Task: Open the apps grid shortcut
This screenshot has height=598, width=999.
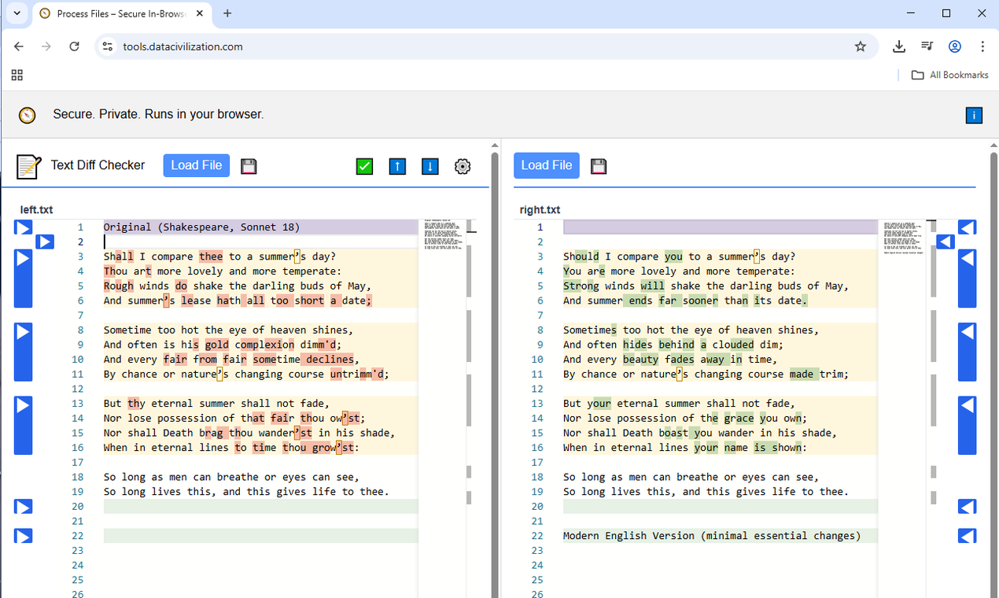Action: (x=17, y=75)
